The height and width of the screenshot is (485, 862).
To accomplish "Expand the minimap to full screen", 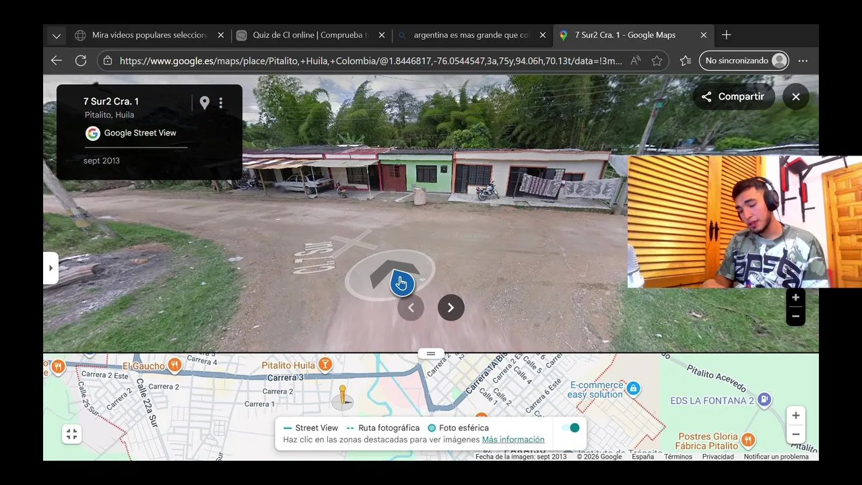I will click(x=72, y=434).
